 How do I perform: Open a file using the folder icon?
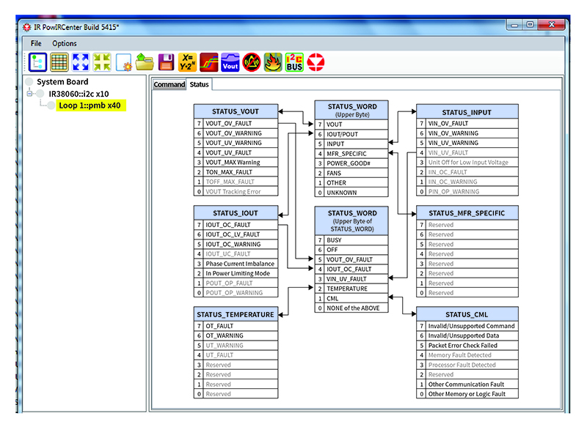pos(145,62)
